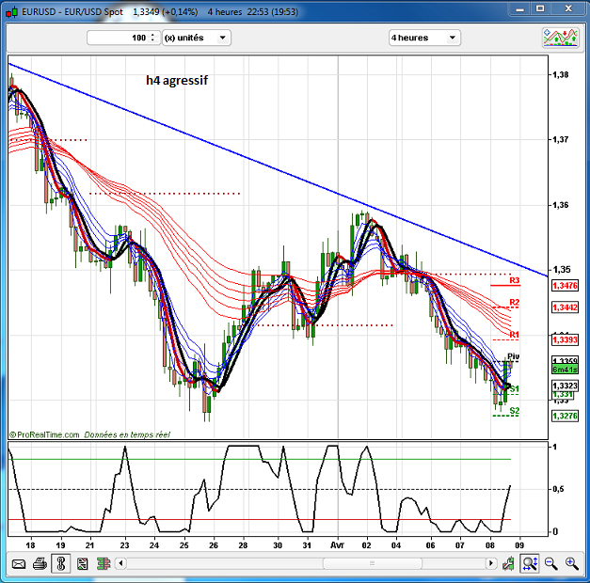Toggle the zoom selection magnifier tool
The height and width of the screenshot is (583, 590).
coord(529,563)
